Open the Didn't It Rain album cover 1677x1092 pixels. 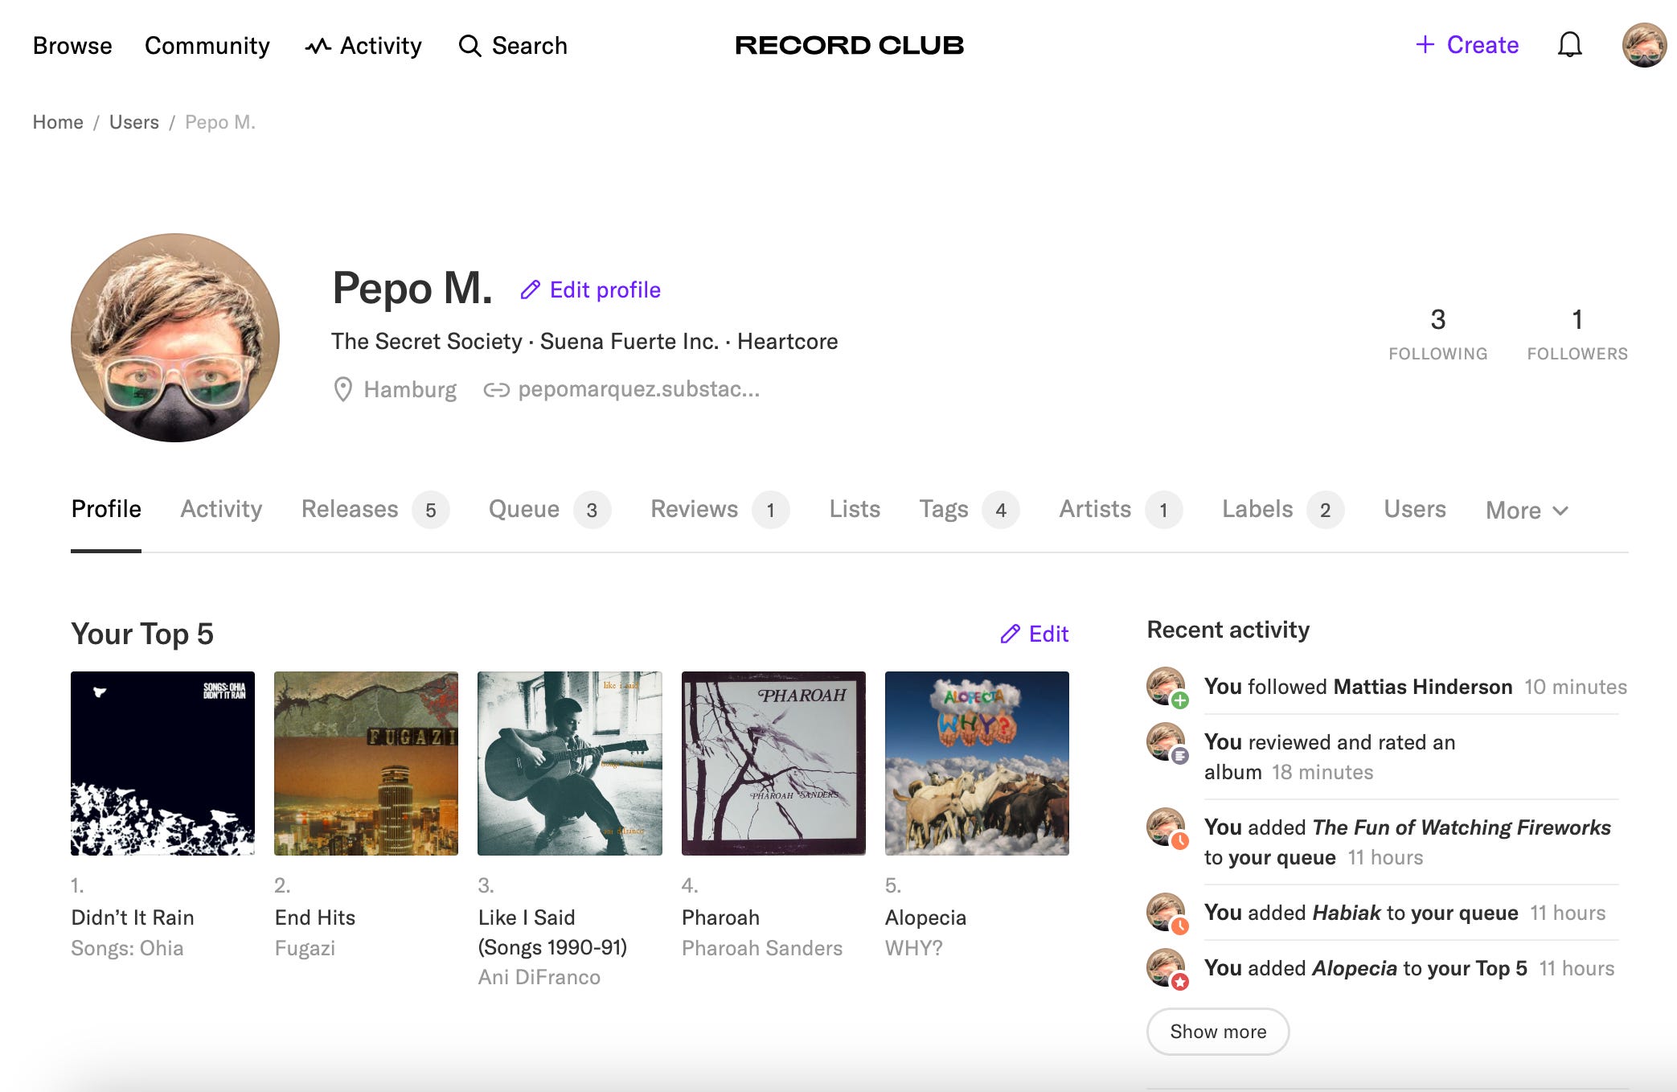click(x=162, y=763)
